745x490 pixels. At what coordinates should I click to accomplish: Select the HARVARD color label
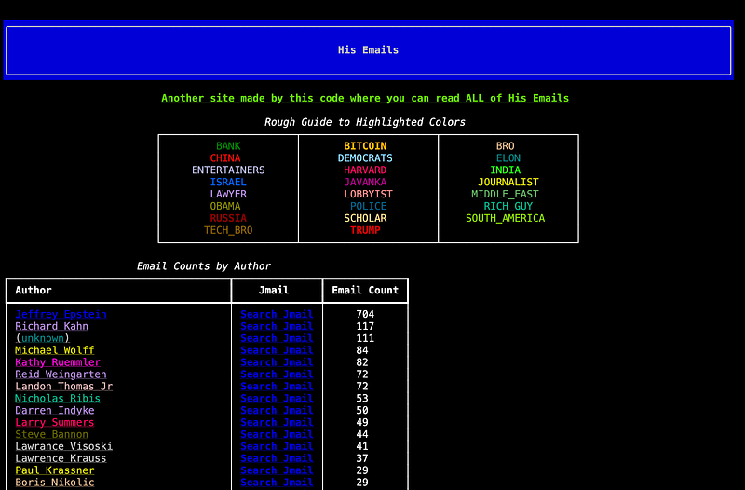365,170
